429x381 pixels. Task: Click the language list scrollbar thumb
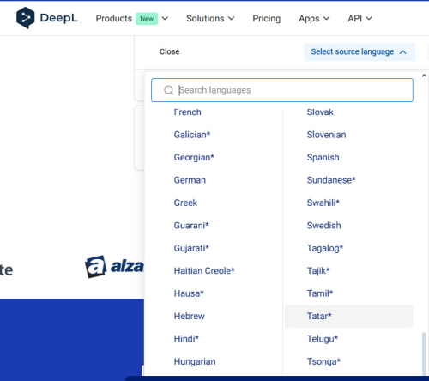click(x=424, y=354)
